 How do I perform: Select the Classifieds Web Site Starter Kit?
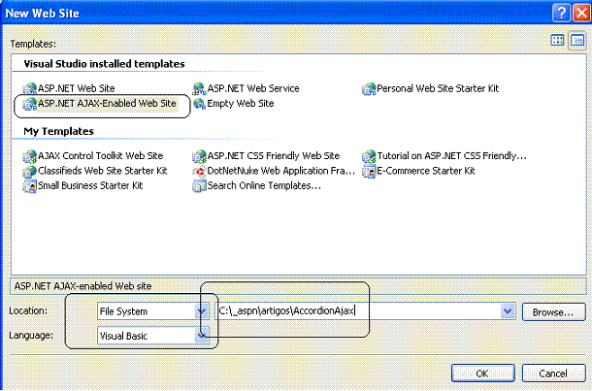pyautogui.click(x=95, y=171)
